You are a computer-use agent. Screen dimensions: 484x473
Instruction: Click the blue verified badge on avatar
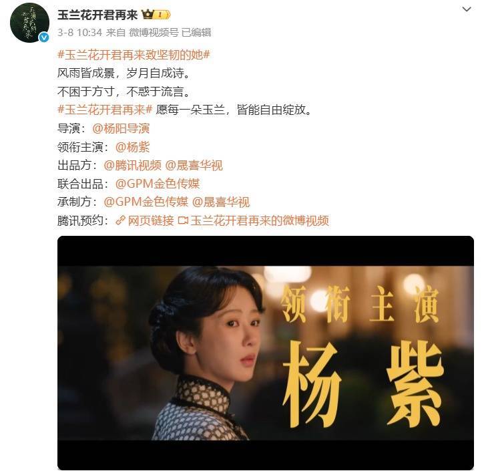[x=44, y=37]
